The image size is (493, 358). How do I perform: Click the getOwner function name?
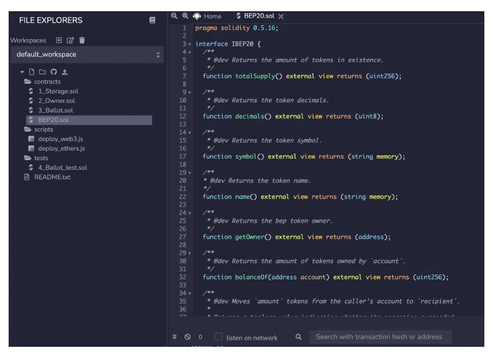pos(250,237)
